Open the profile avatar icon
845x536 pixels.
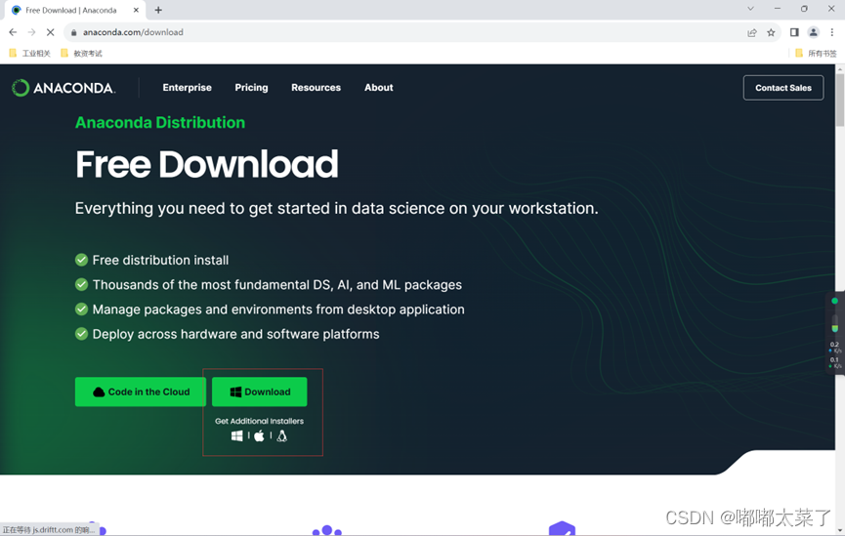point(813,32)
